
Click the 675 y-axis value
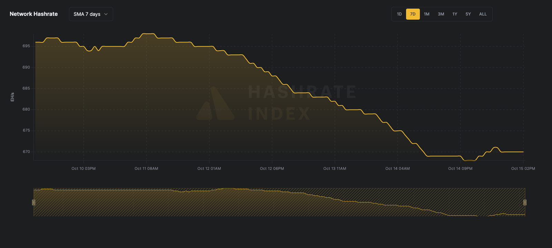click(26, 130)
